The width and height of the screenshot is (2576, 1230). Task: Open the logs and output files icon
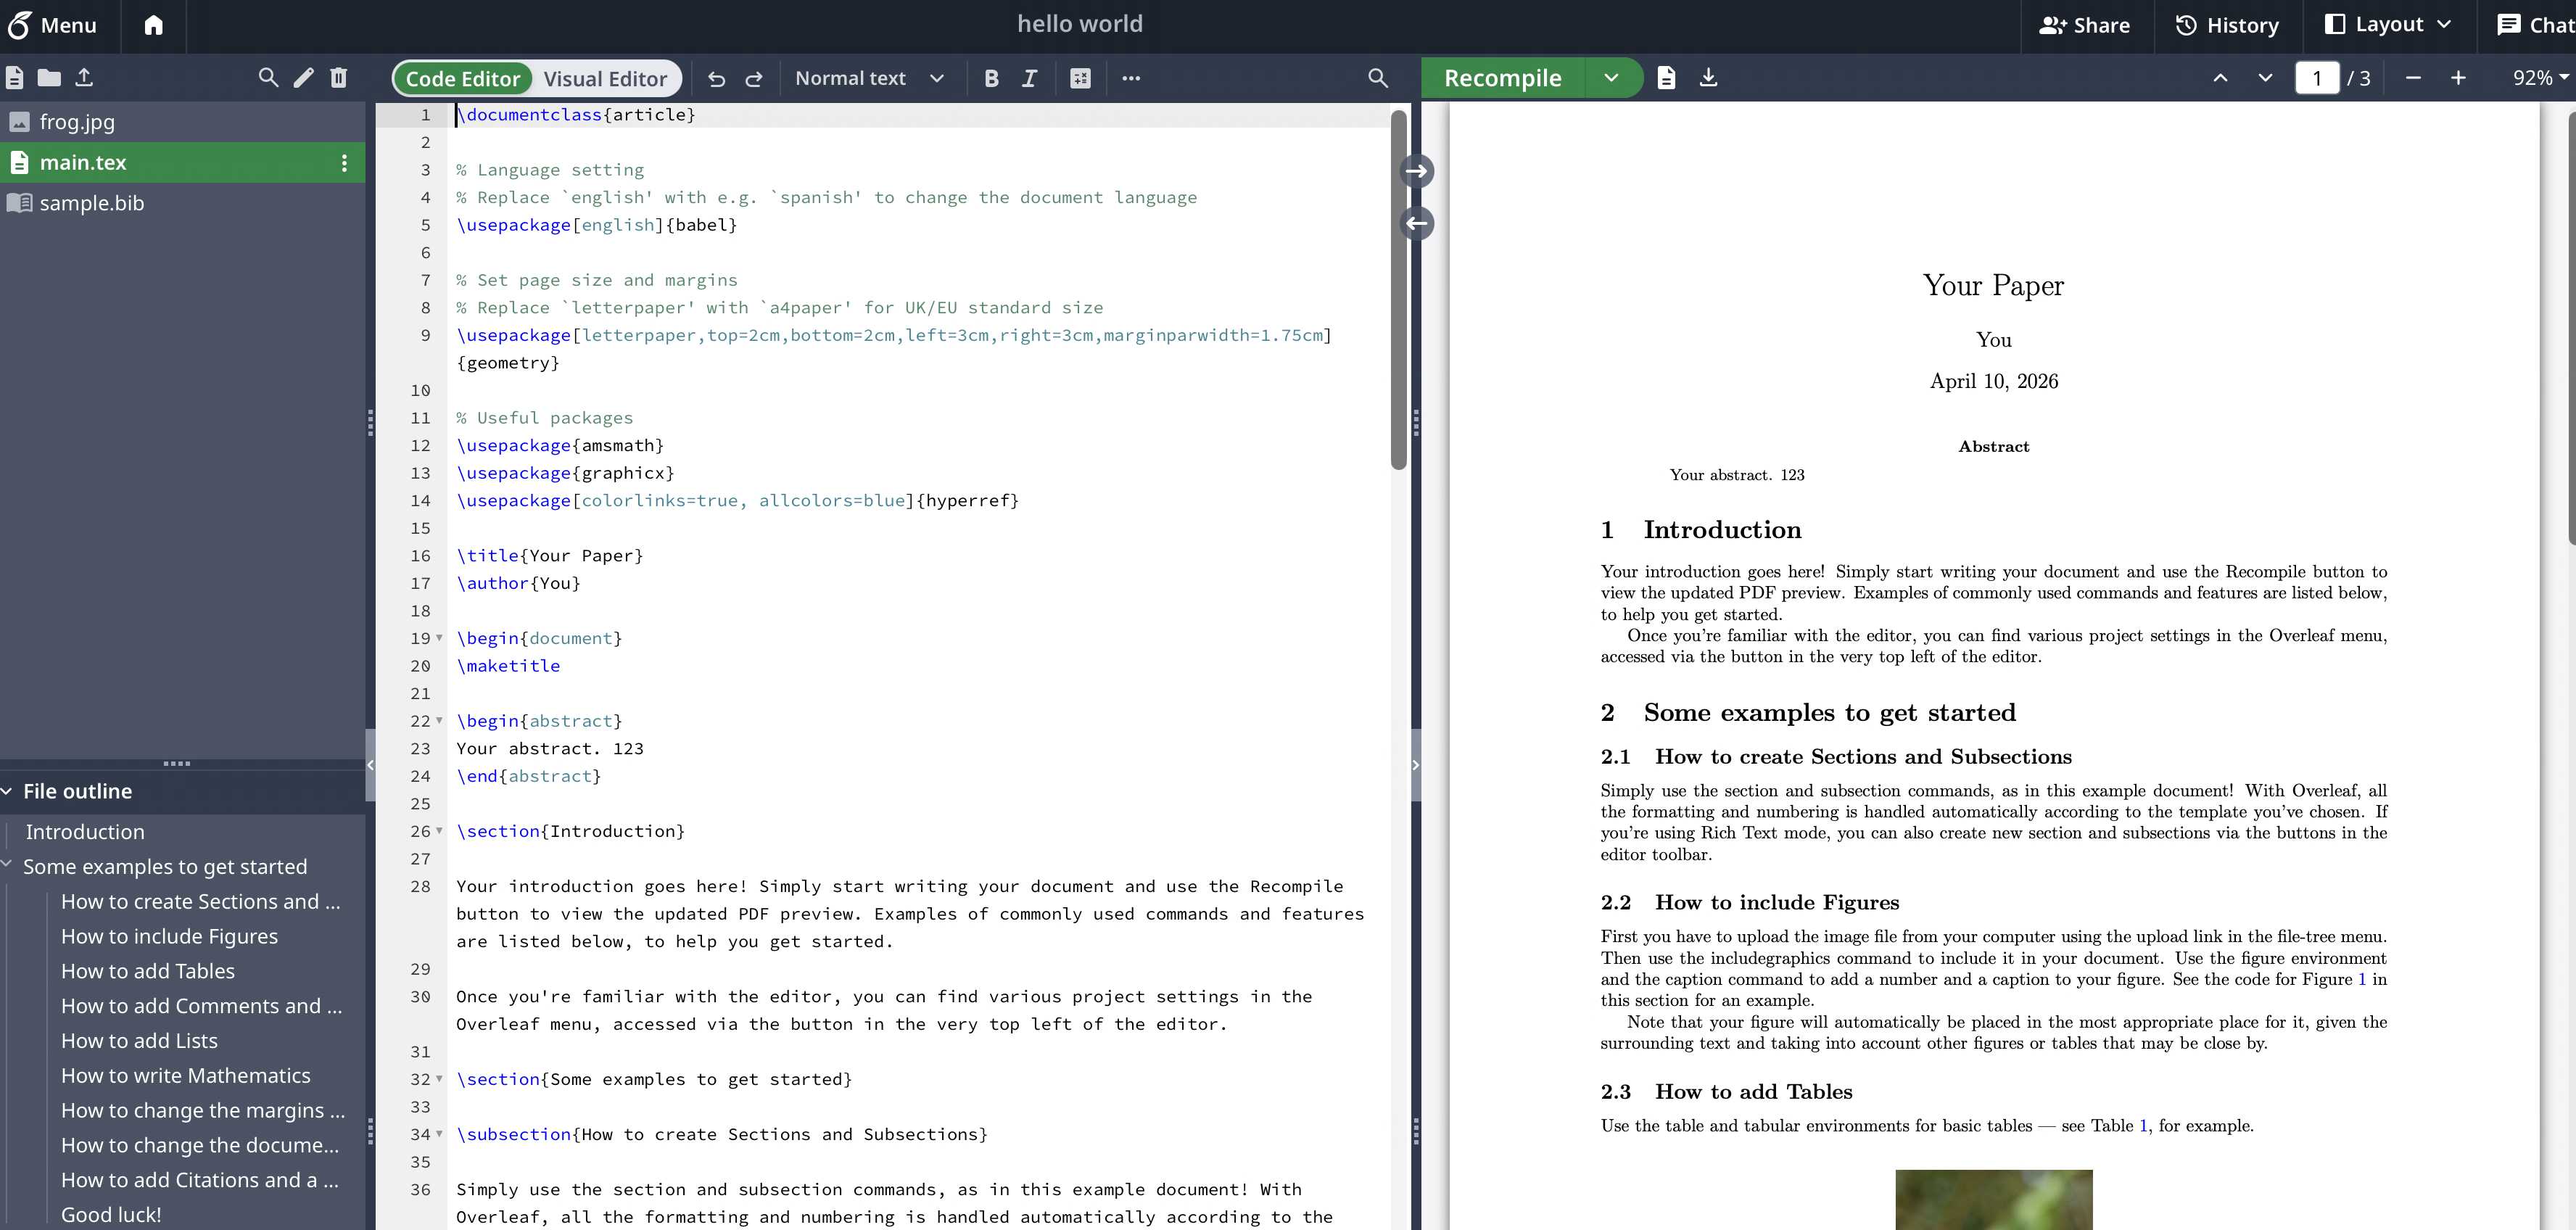coord(1666,77)
